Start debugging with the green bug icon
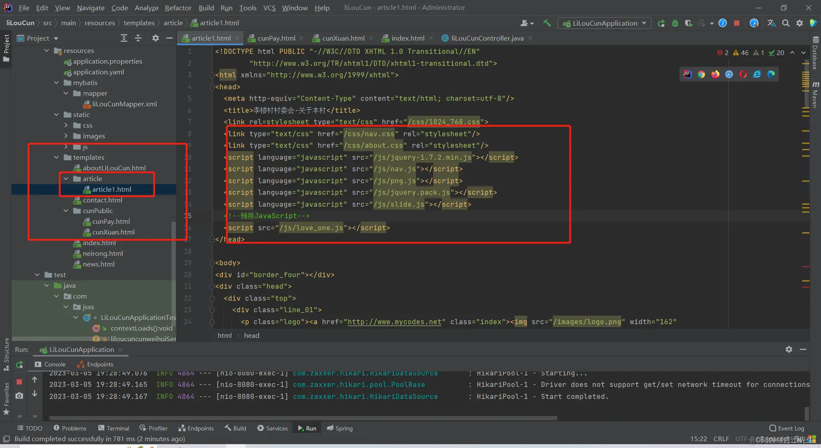The image size is (821, 448). click(x=675, y=23)
